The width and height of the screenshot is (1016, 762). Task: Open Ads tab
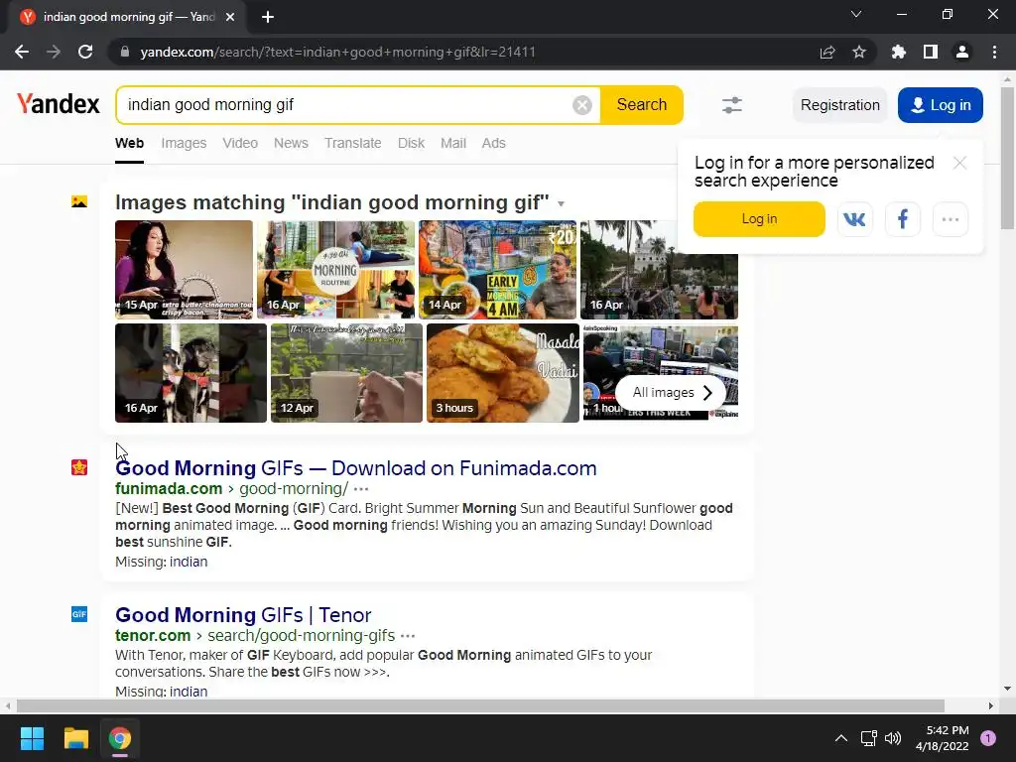click(x=494, y=143)
